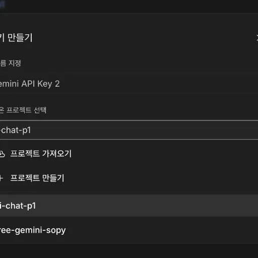Open the project combo box showing chat-p1

[129, 130]
